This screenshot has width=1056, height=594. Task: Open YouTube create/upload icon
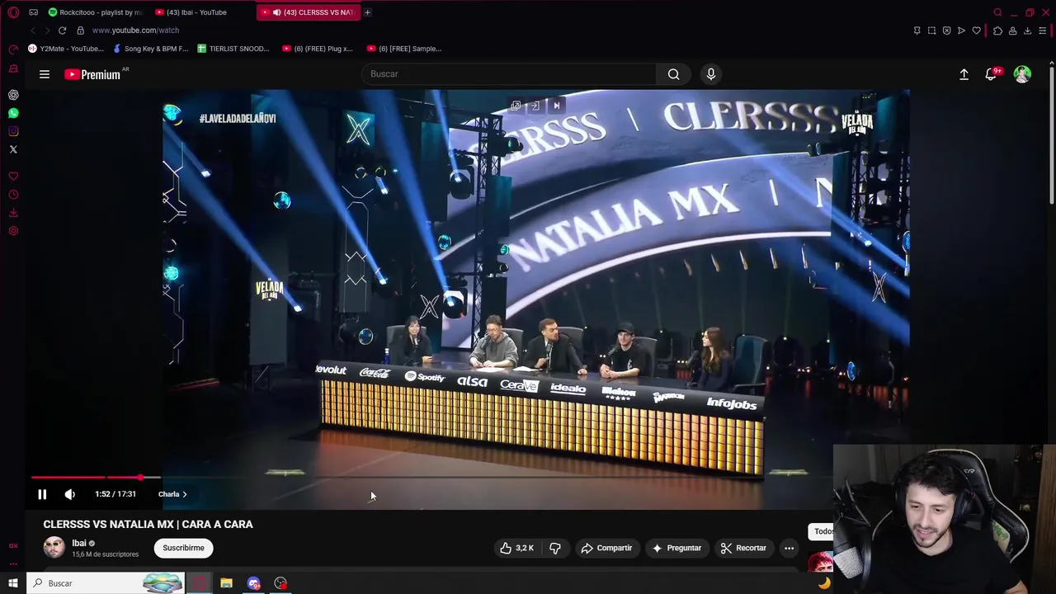[x=964, y=74]
